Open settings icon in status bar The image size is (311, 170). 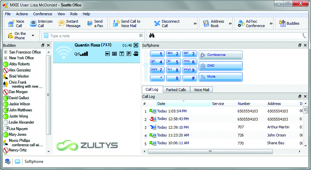coord(7,162)
